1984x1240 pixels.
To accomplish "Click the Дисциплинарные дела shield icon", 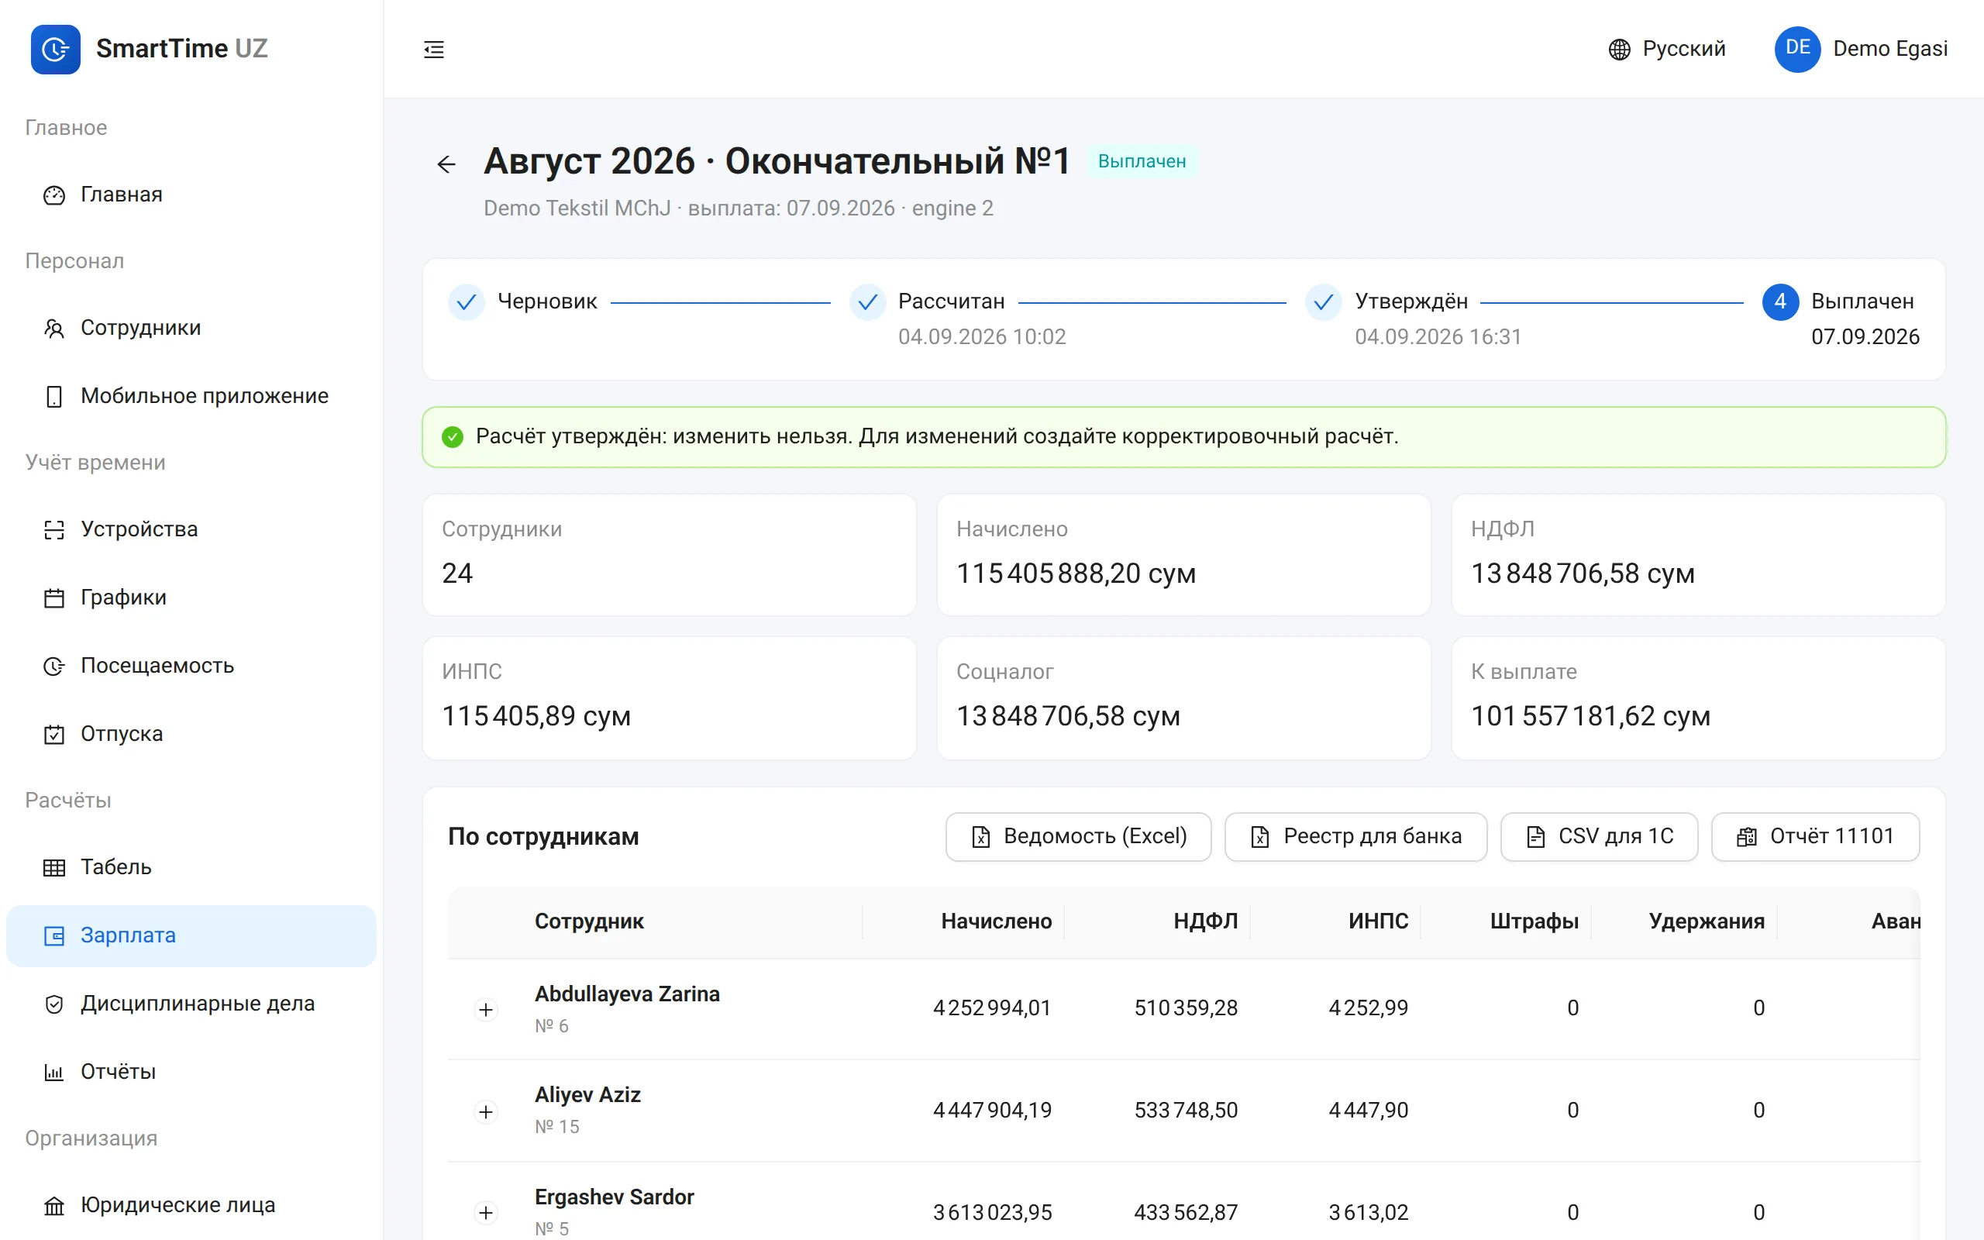I will click(x=54, y=1004).
